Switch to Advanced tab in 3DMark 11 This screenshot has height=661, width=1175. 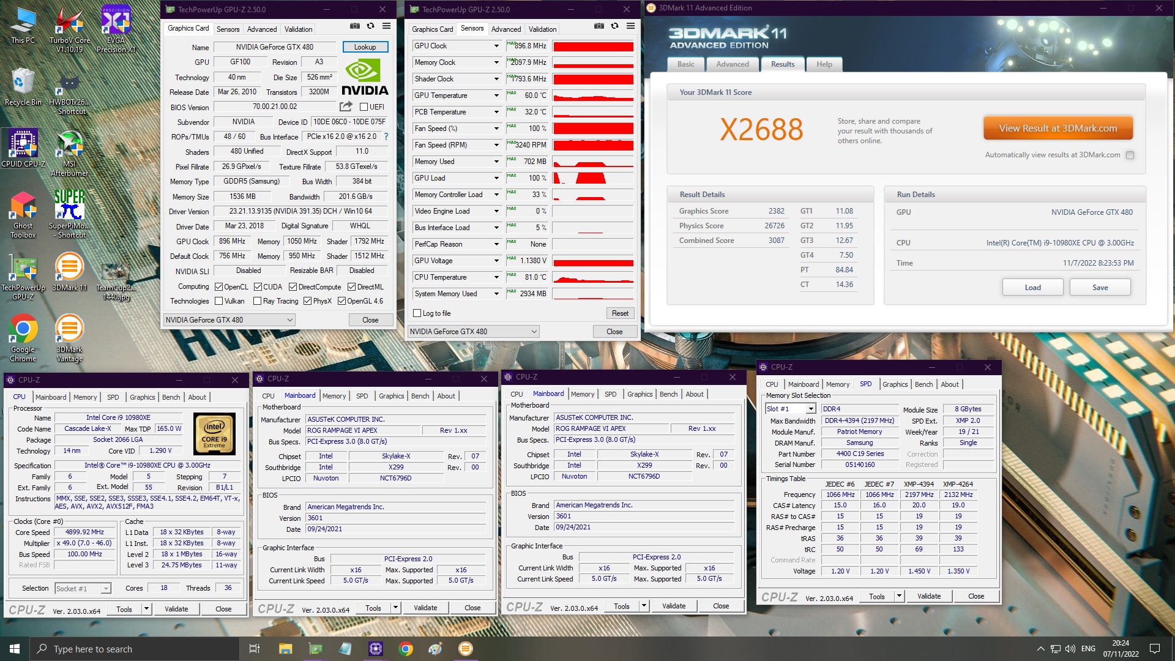tap(732, 64)
